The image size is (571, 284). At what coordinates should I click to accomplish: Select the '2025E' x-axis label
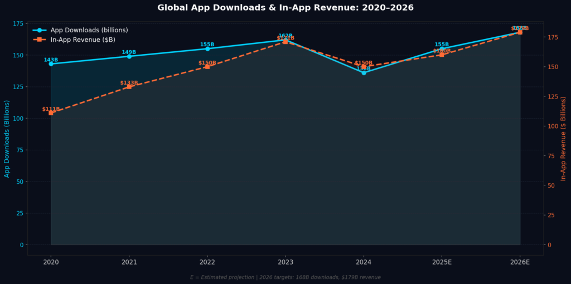[442, 262]
